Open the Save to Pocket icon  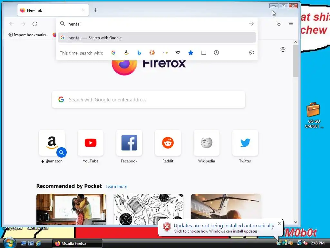[x=279, y=24]
